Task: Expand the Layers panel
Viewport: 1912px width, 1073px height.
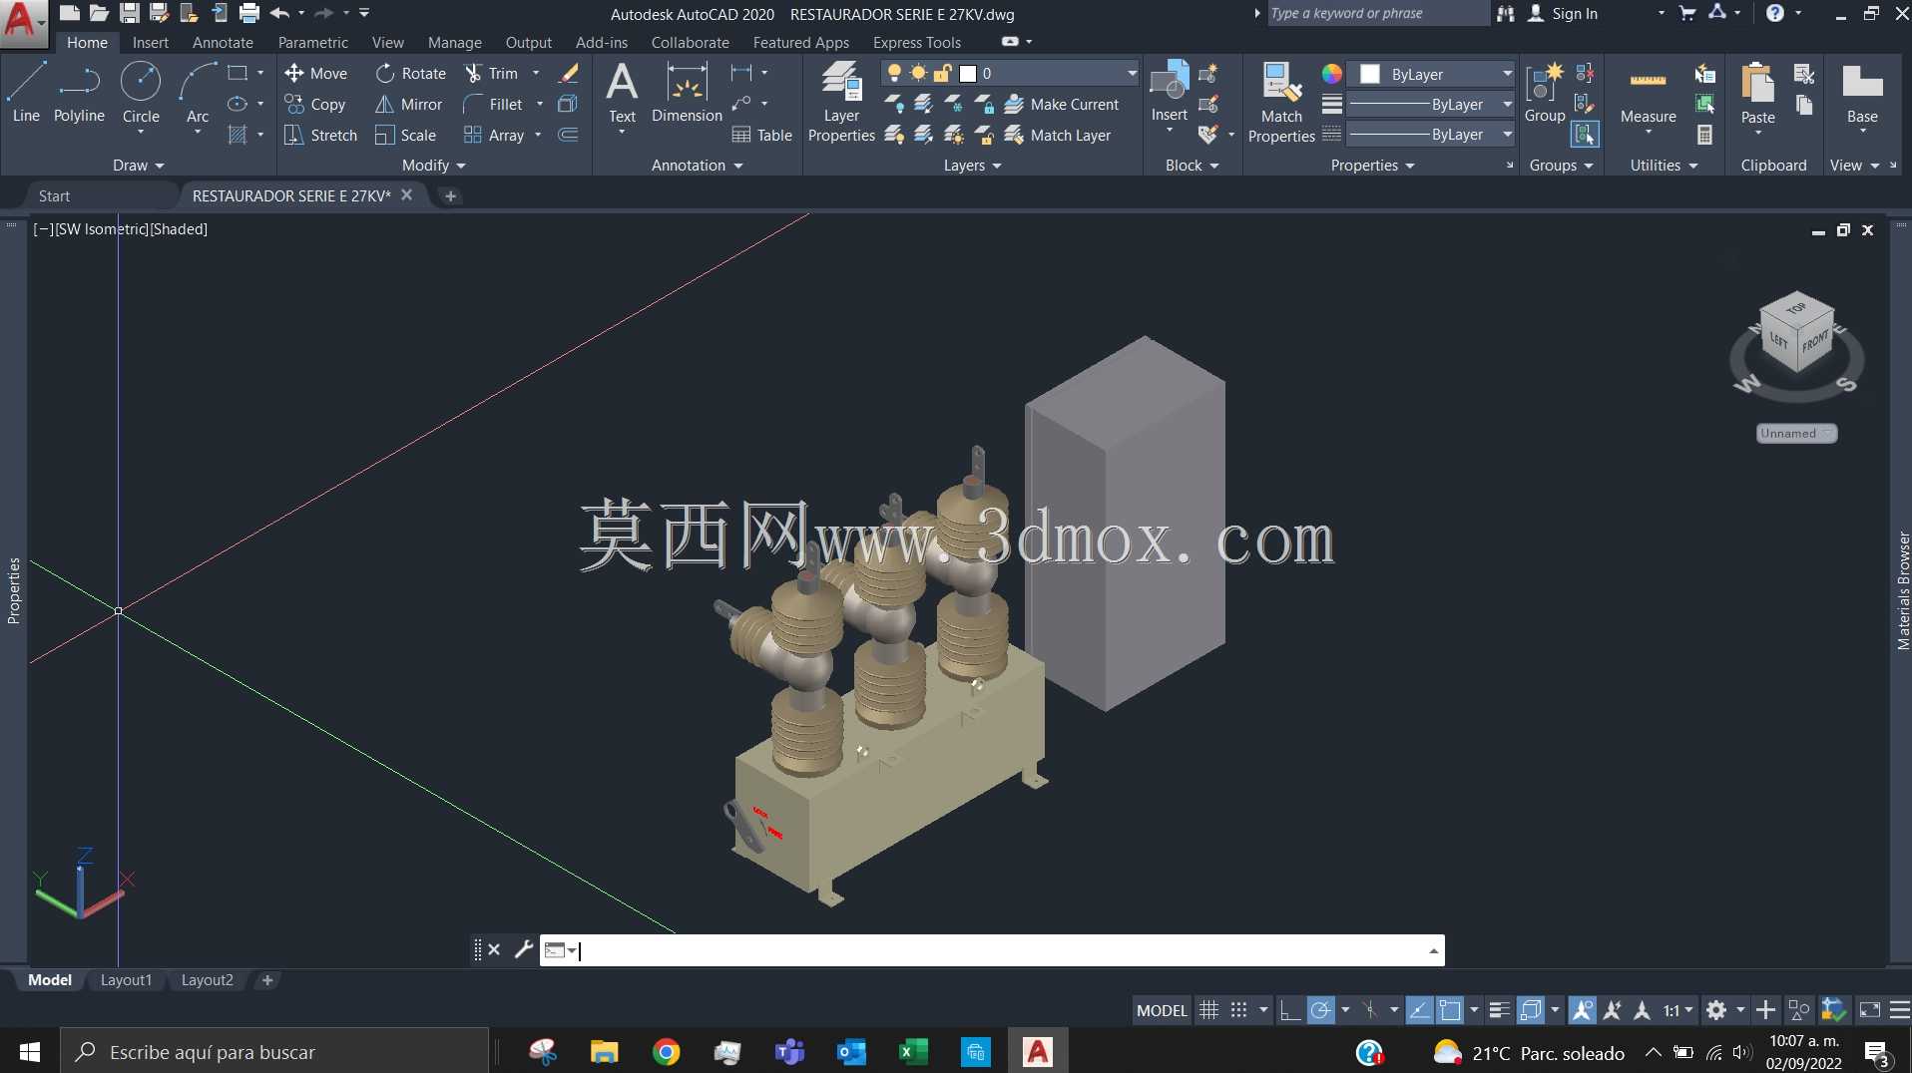Action: 972,166
